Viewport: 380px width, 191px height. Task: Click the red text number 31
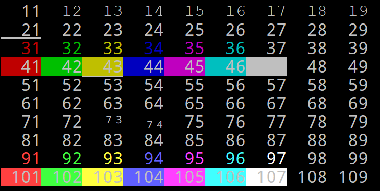(x=31, y=49)
